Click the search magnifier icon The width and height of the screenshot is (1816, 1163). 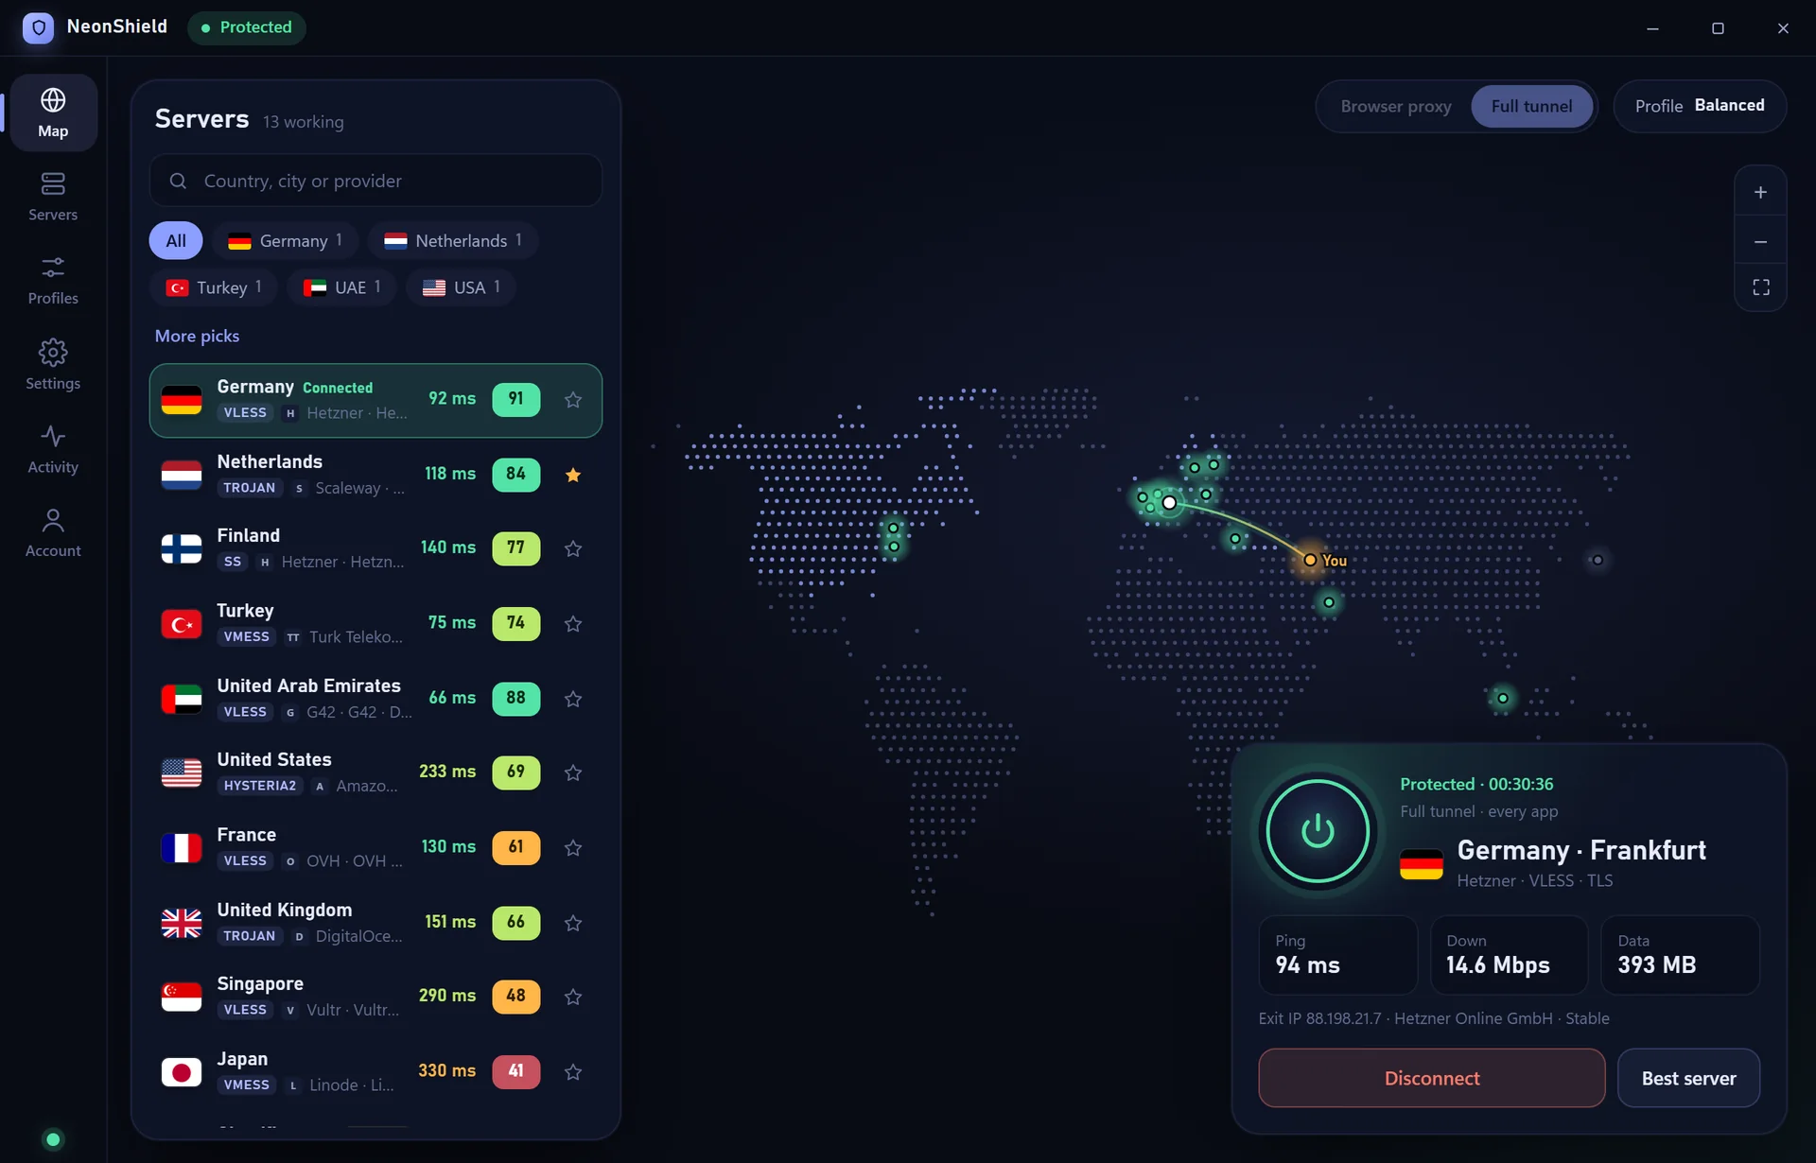point(178,181)
